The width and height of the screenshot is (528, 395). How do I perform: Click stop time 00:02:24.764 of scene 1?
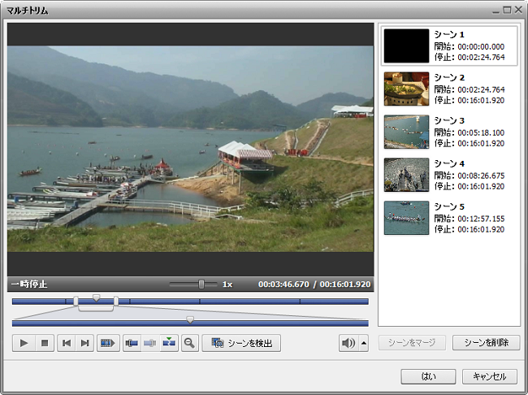(481, 57)
